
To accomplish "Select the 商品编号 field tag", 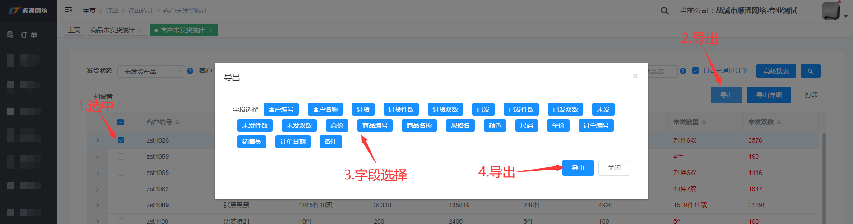I will click(375, 125).
